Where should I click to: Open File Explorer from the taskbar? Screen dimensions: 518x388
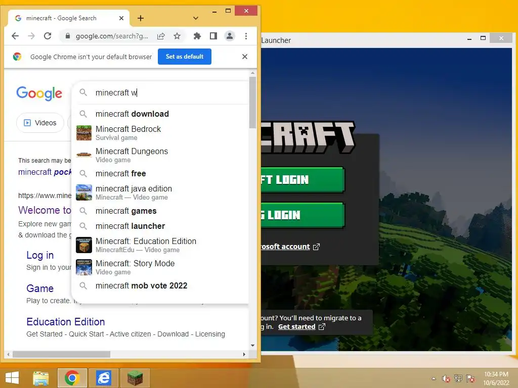coord(41,378)
